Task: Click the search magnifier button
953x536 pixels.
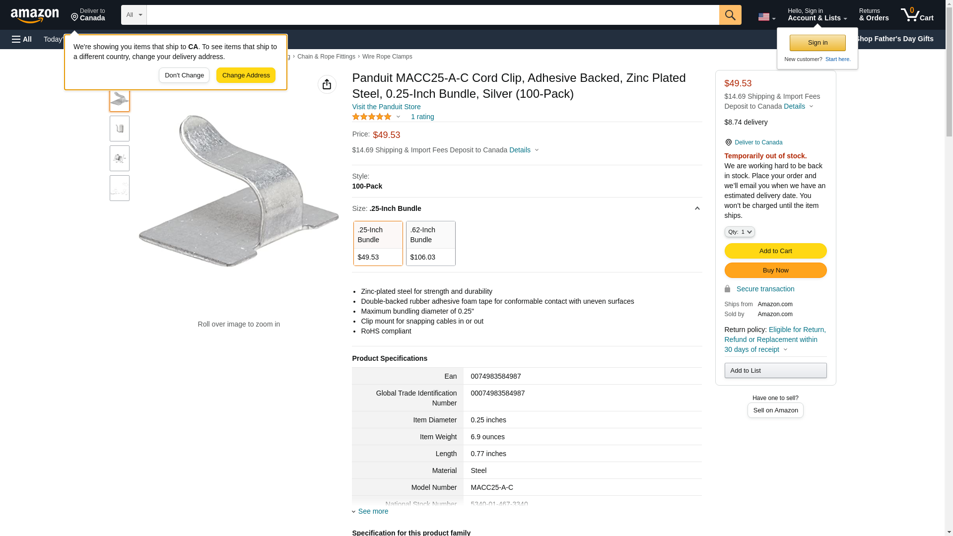Action: click(730, 15)
